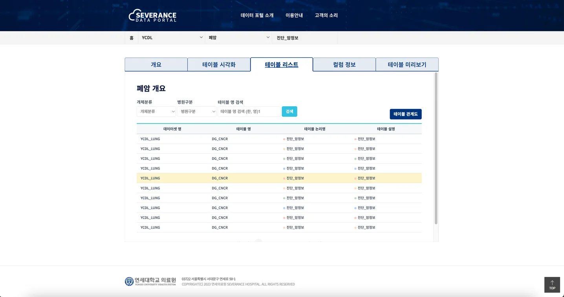The image size is (564, 297).
Task: Click the Severance Data Portal logo
Action: (x=152, y=15)
